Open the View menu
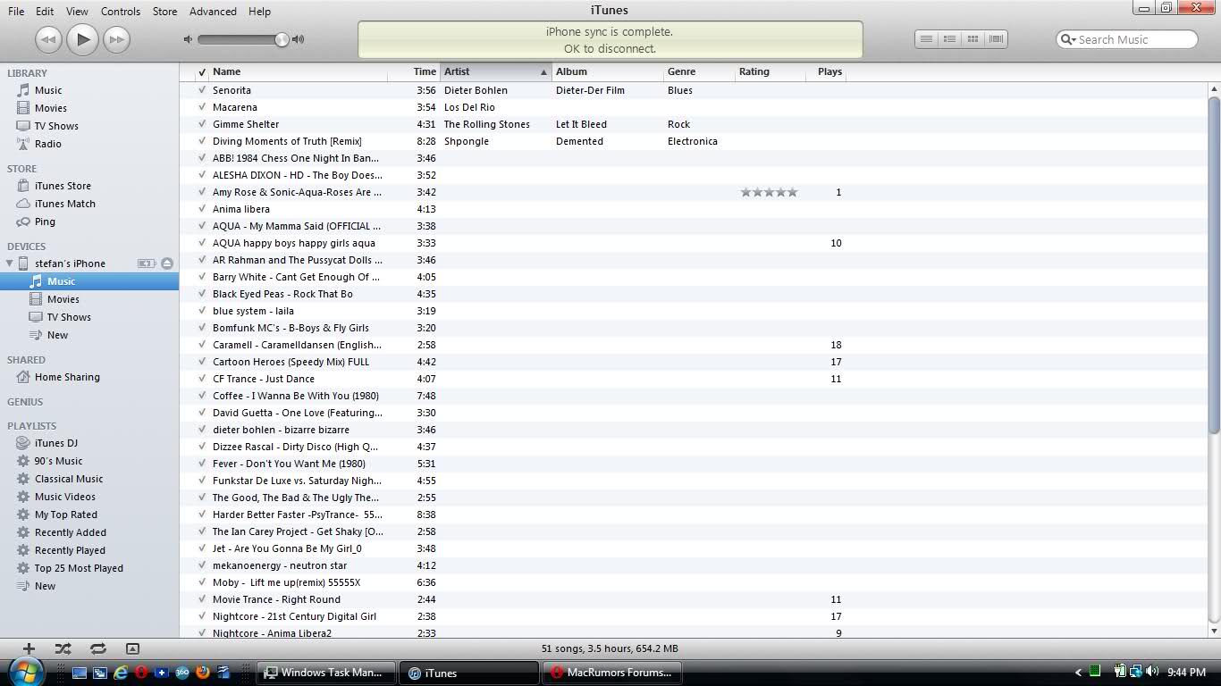The image size is (1221, 686). (x=77, y=11)
